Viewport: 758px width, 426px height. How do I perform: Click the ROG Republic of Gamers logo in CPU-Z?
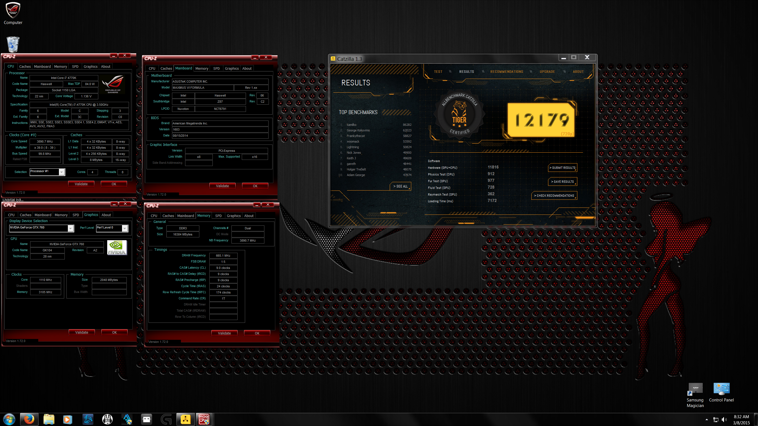pos(113,84)
